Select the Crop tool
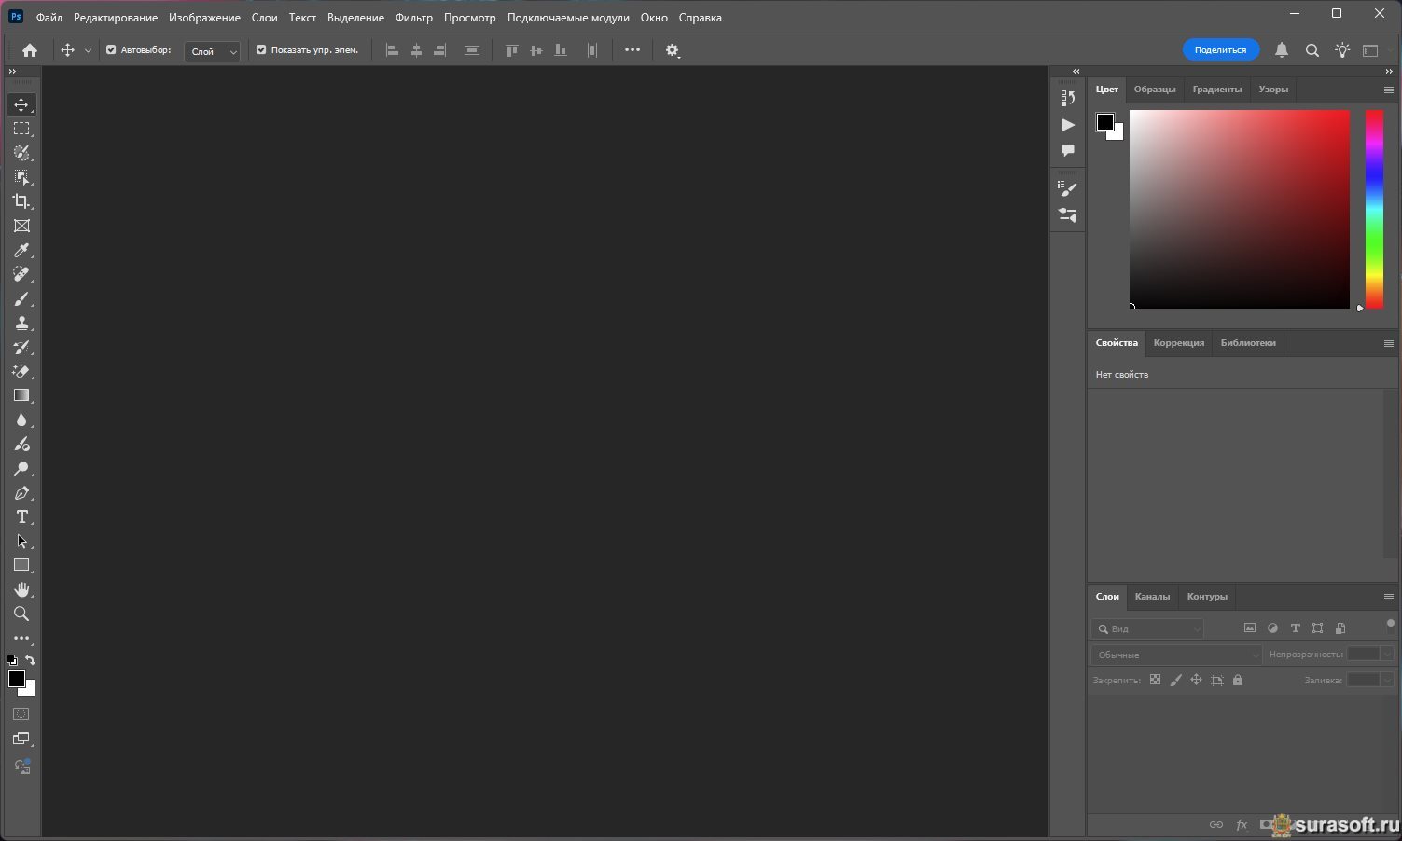This screenshot has width=1402, height=841. tap(21, 201)
